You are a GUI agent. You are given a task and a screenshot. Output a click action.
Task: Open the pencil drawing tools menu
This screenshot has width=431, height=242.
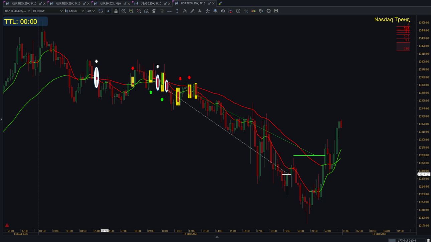[192, 11]
